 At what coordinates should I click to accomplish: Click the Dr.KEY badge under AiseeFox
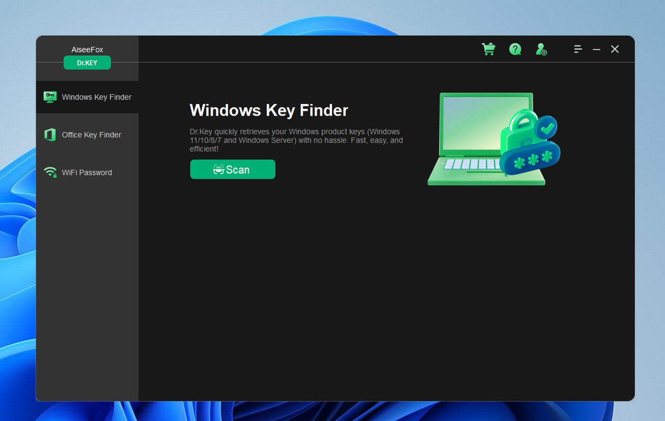coord(87,63)
